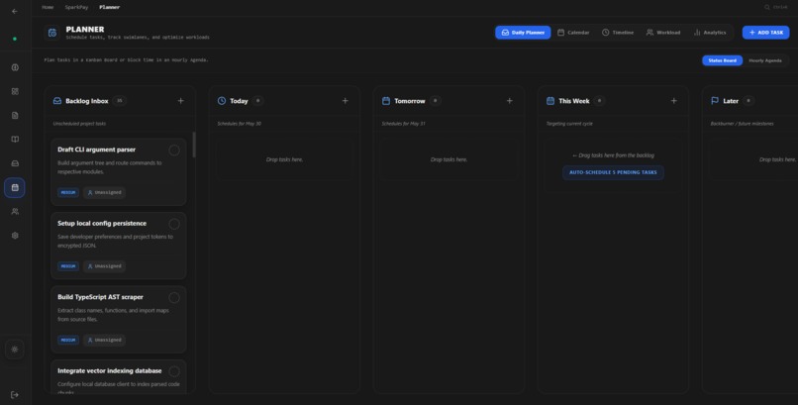This screenshot has width=798, height=405.
Task: Toggle the sun theme button in the sidebar
Action: click(14, 349)
